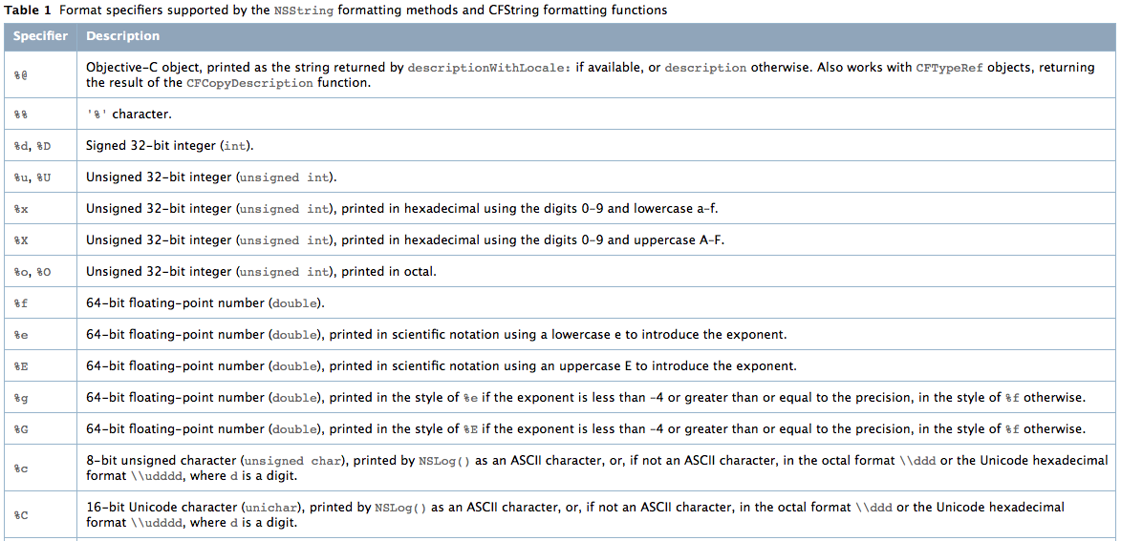Click the Specifier column header
The width and height of the screenshot is (1121, 541).
41,35
